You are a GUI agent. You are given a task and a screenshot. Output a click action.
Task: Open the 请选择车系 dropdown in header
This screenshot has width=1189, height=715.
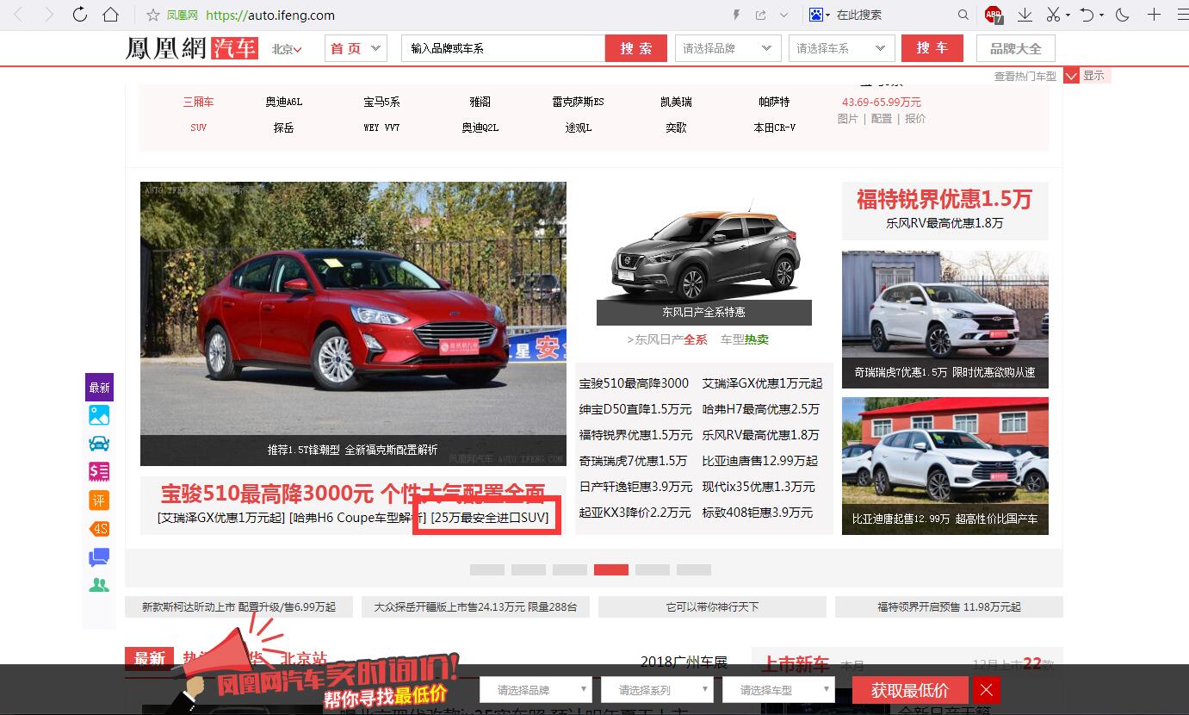click(842, 48)
